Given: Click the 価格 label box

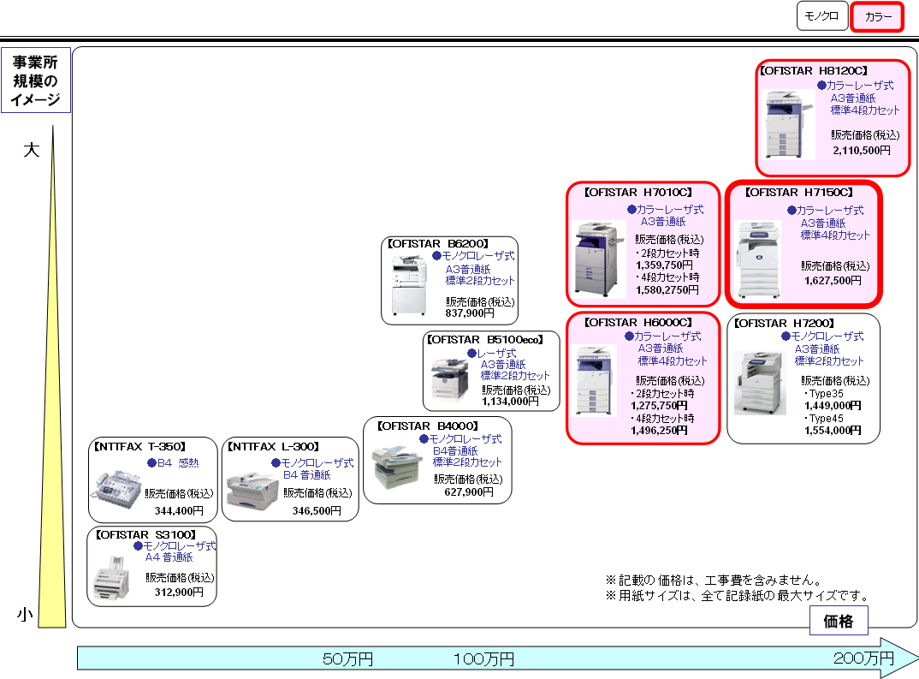Looking at the screenshot, I should [x=839, y=621].
